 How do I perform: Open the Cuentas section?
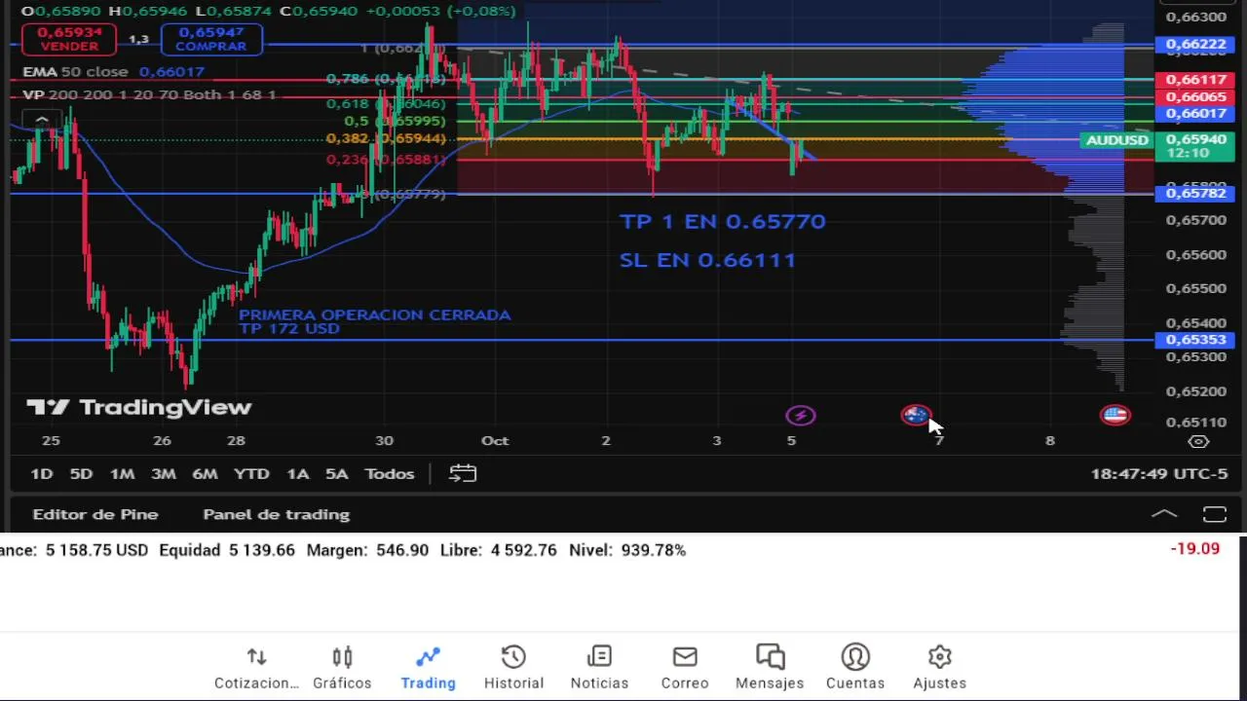click(x=855, y=668)
